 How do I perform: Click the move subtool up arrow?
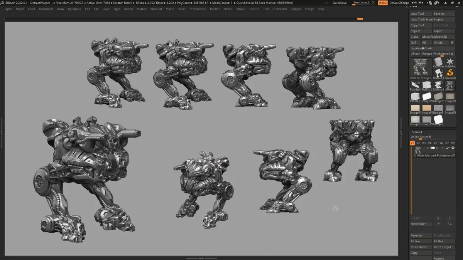coord(438,218)
